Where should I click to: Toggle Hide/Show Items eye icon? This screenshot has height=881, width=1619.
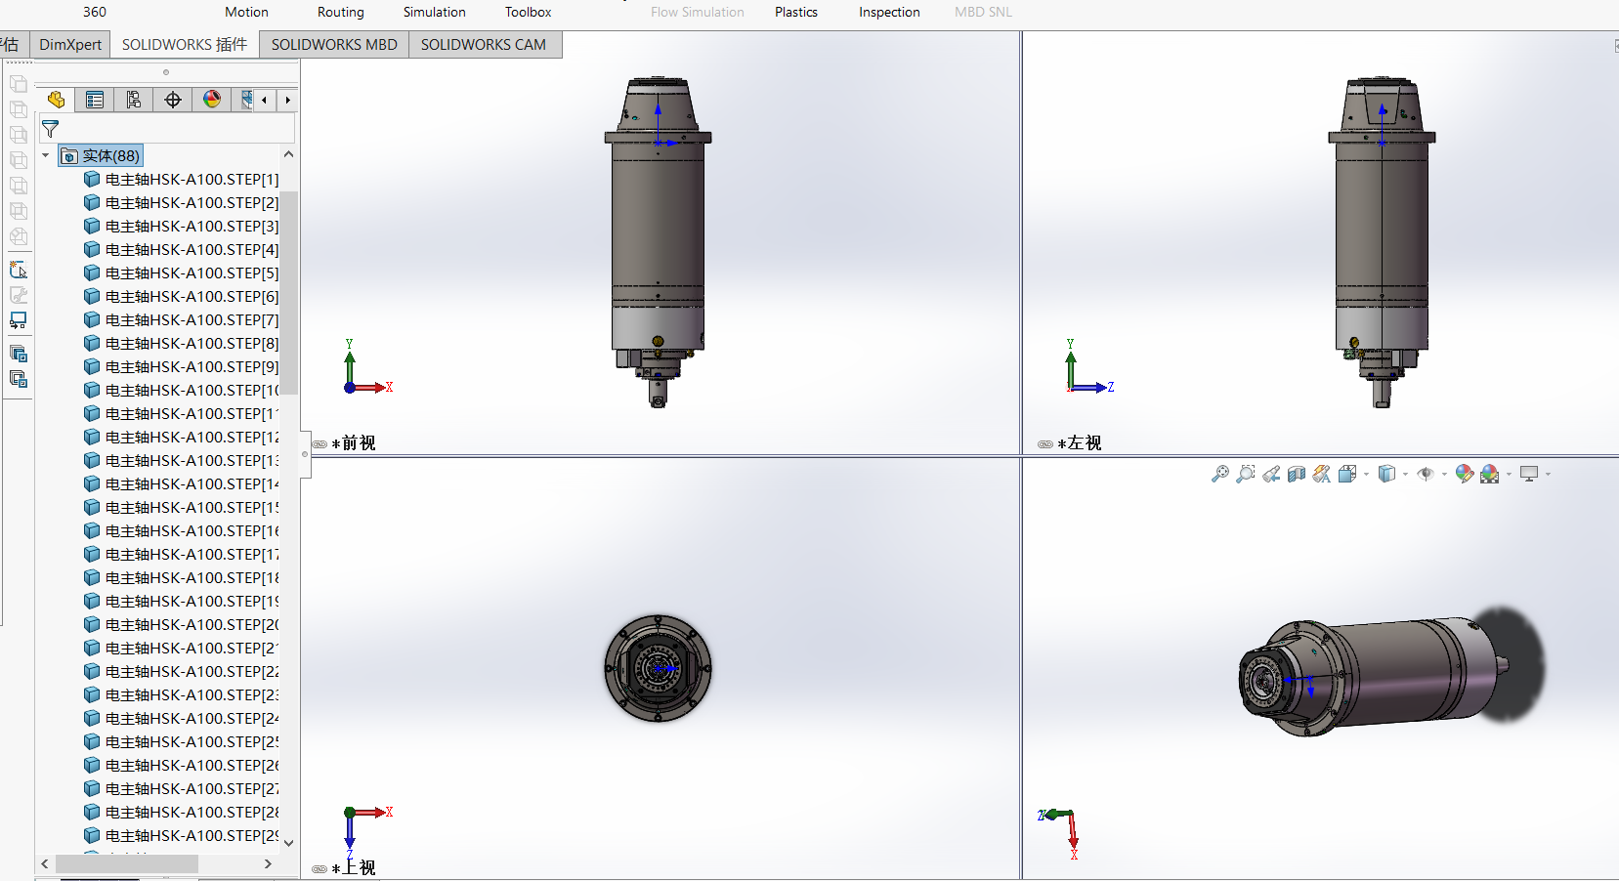tap(1427, 474)
